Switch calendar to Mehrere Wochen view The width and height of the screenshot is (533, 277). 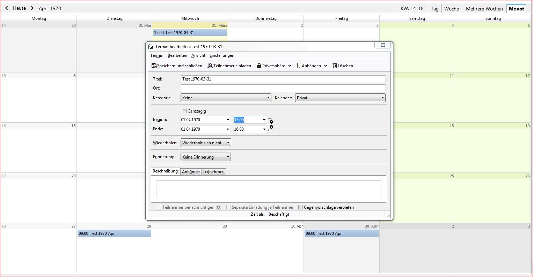coord(484,9)
